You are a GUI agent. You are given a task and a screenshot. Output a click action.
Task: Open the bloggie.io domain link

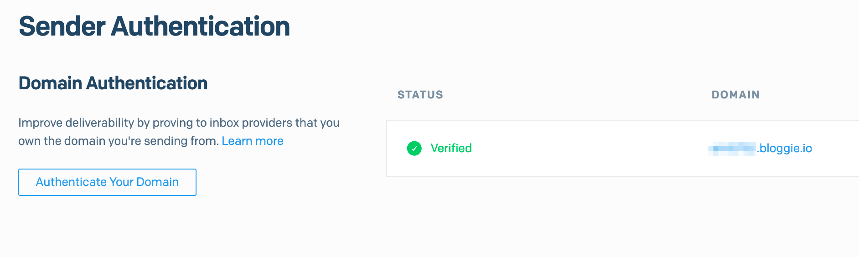pos(785,149)
